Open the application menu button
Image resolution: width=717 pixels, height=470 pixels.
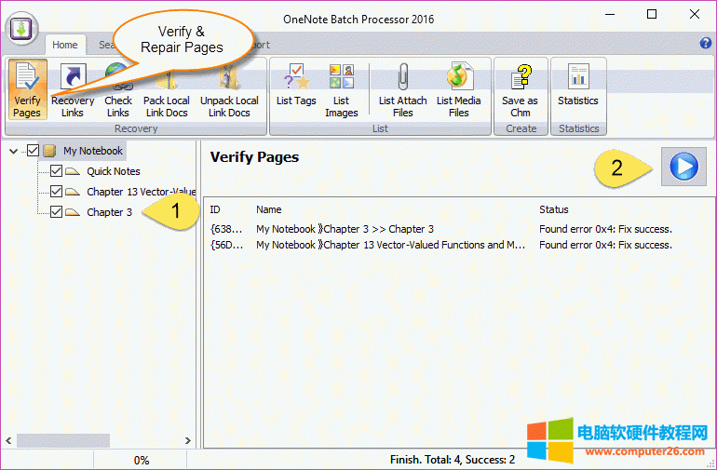click(x=21, y=26)
